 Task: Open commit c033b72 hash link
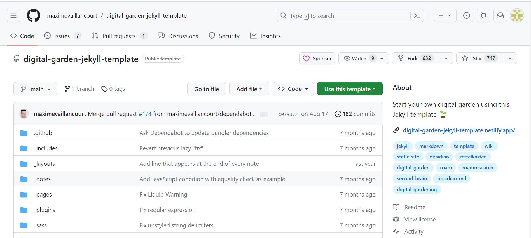click(x=288, y=114)
